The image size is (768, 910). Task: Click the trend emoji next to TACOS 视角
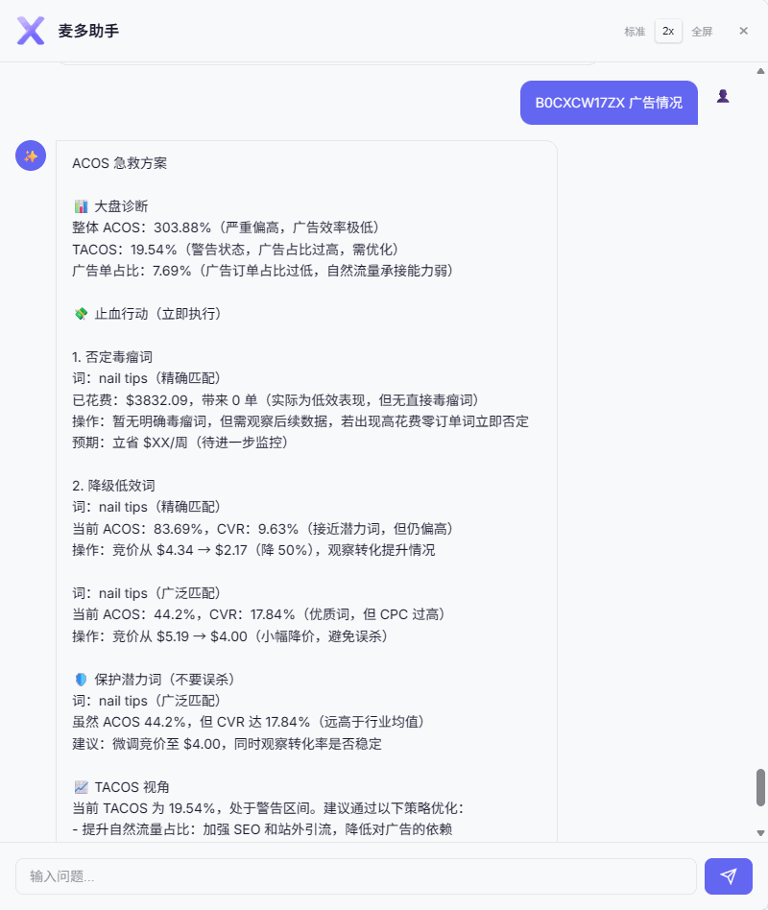click(x=80, y=786)
